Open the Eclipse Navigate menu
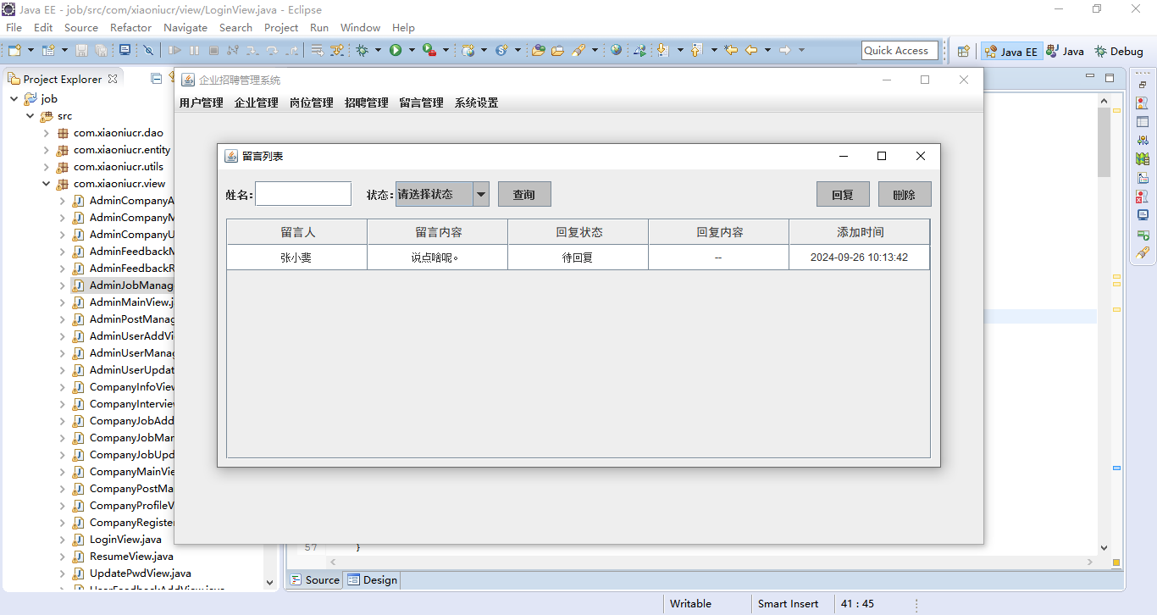This screenshot has height=615, width=1157. 185,27
